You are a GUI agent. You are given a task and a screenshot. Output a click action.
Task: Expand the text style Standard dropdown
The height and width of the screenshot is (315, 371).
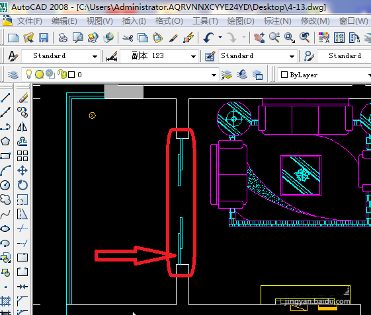click(95, 57)
